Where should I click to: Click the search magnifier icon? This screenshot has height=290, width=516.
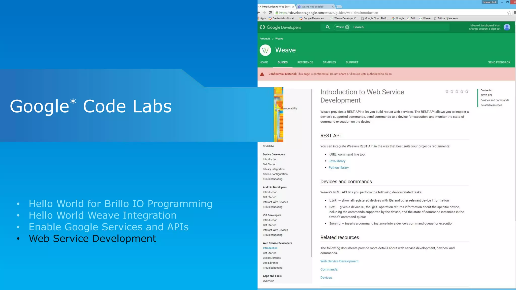click(x=328, y=27)
